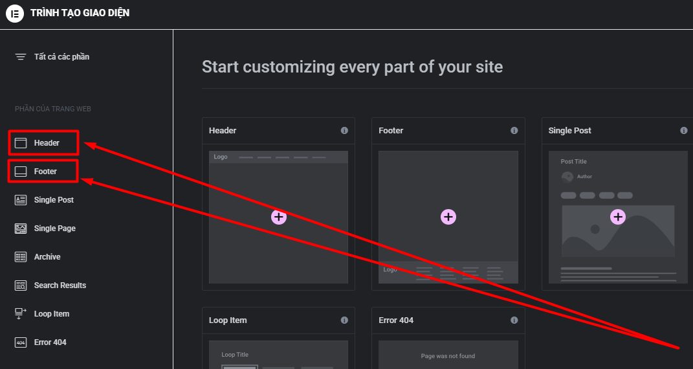Click the Error 404 sidebar icon
Image resolution: width=693 pixels, height=369 pixels.
click(x=21, y=342)
